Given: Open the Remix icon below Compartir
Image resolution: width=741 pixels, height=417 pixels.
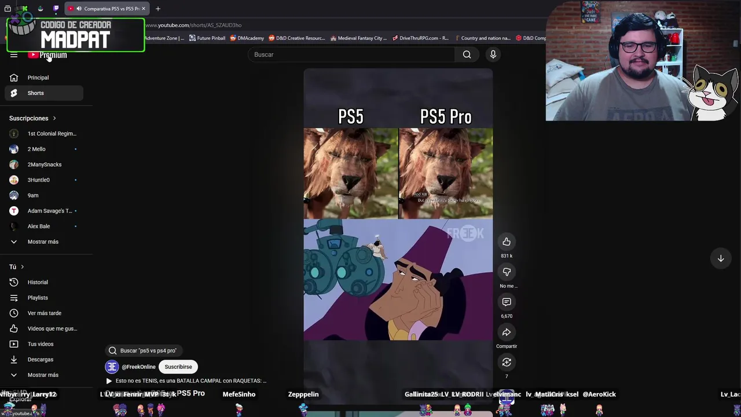Looking at the screenshot, I should coord(507,362).
